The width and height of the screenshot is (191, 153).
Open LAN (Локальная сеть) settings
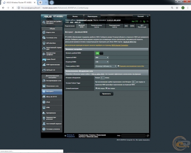[52, 86]
